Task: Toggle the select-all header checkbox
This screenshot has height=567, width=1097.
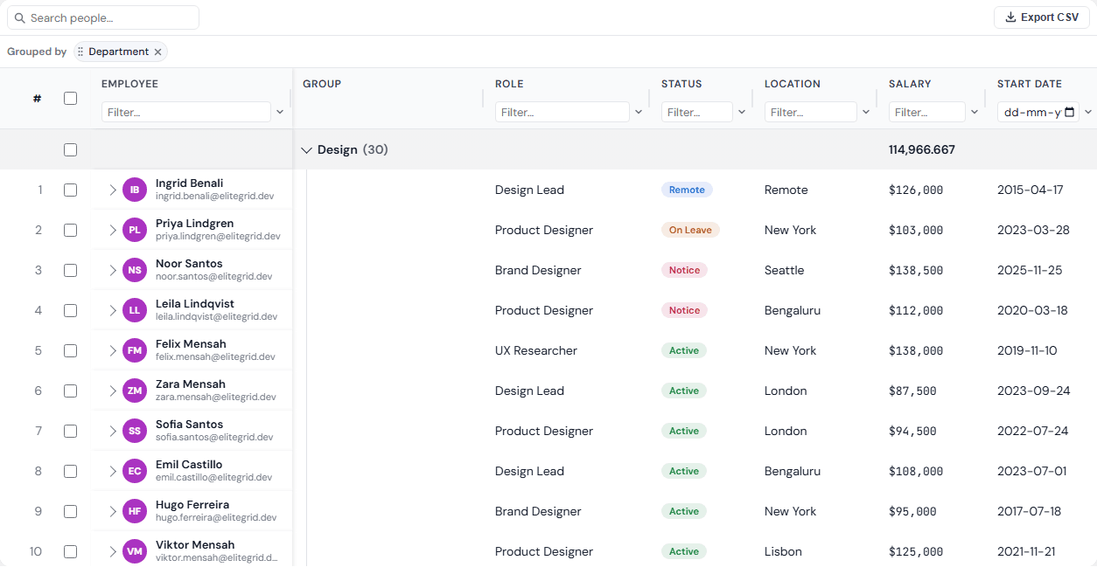Action: [71, 98]
